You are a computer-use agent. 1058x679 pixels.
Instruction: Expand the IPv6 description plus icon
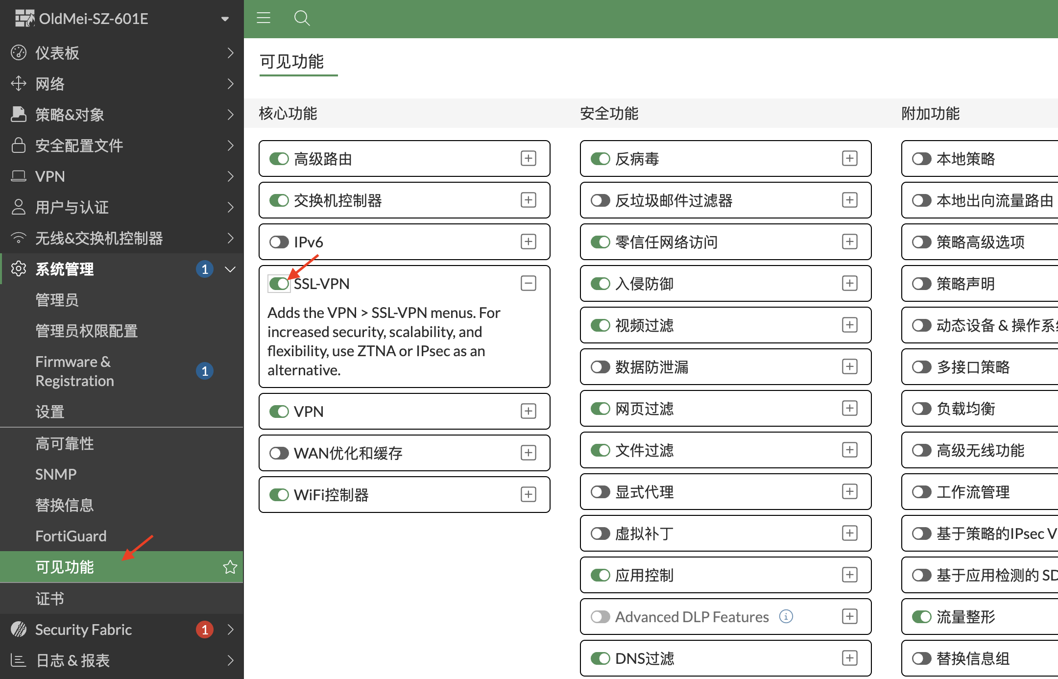point(528,242)
